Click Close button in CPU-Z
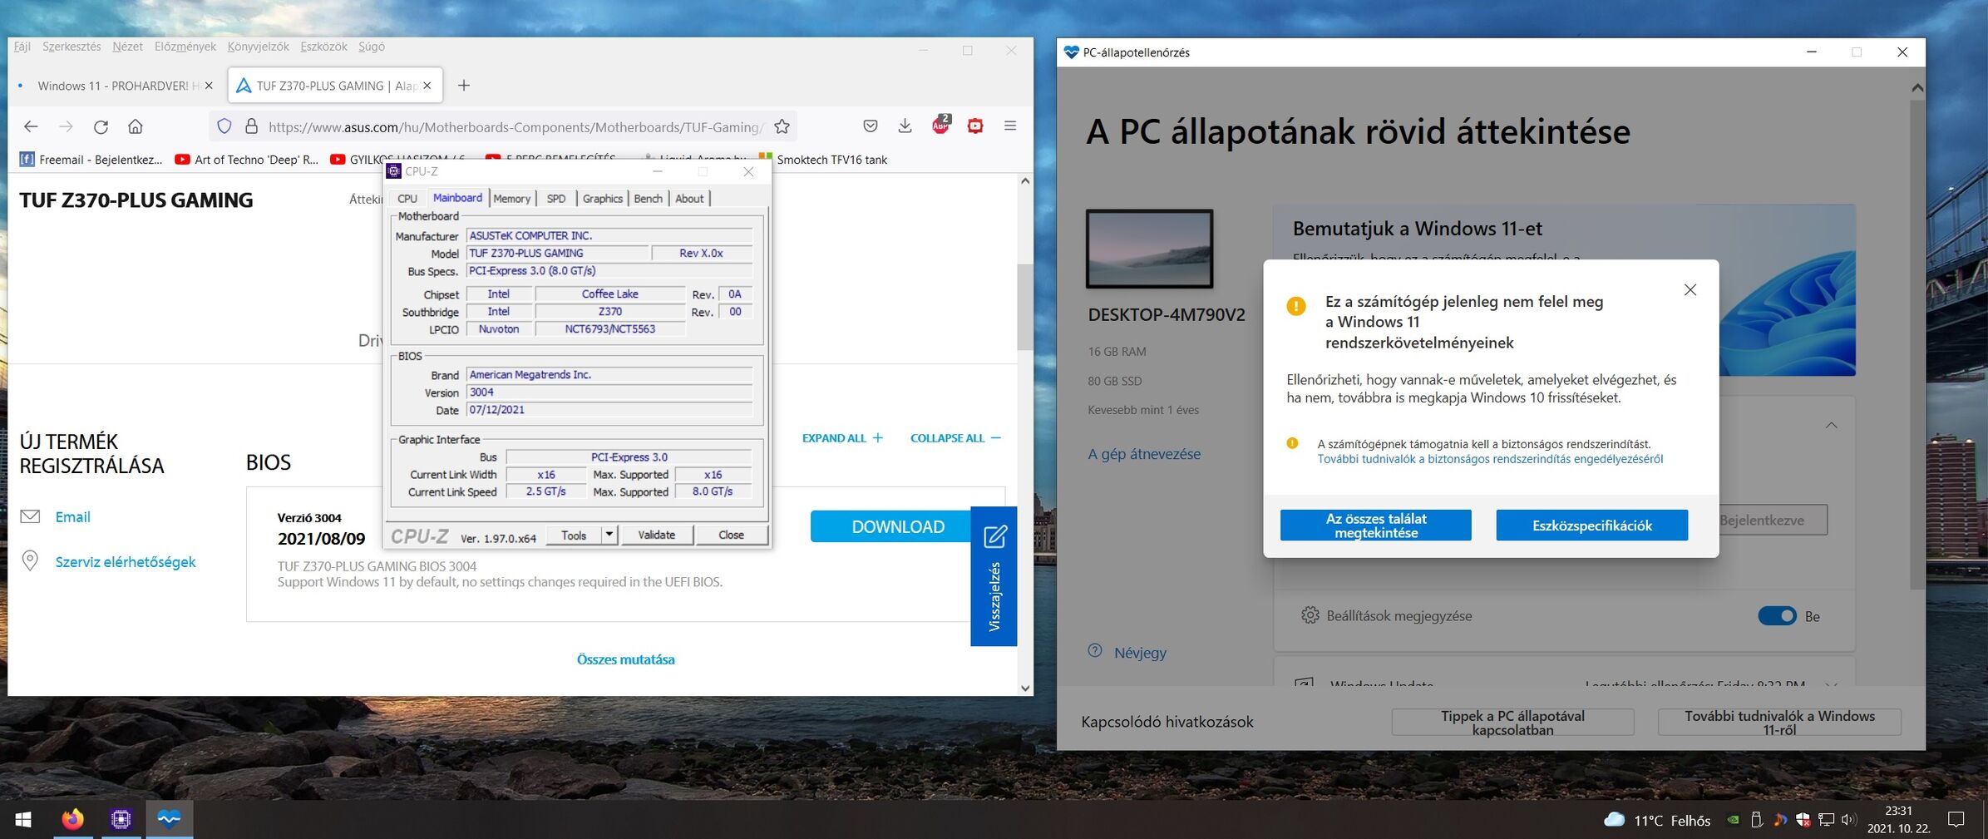1988x839 pixels. click(731, 535)
